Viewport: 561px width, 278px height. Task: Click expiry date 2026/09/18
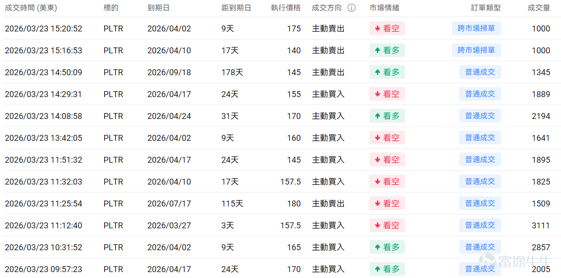pyautogui.click(x=169, y=72)
